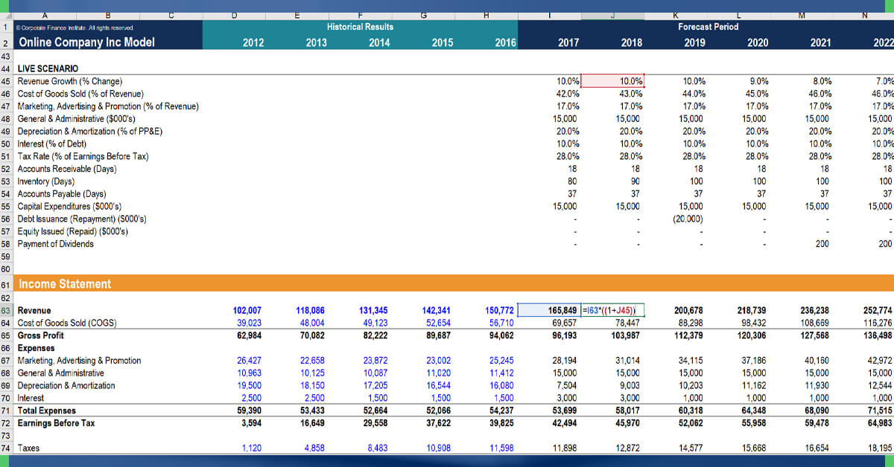Select the Revenue Growth (% Change) row label
This screenshot has width=894, height=467.
pyautogui.click(x=70, y=81)
